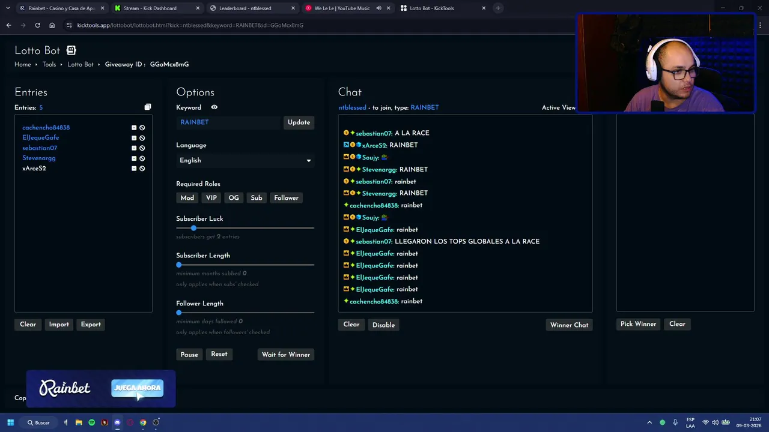
Task: Toggle the Sub required role
Action: click(257, 198)
